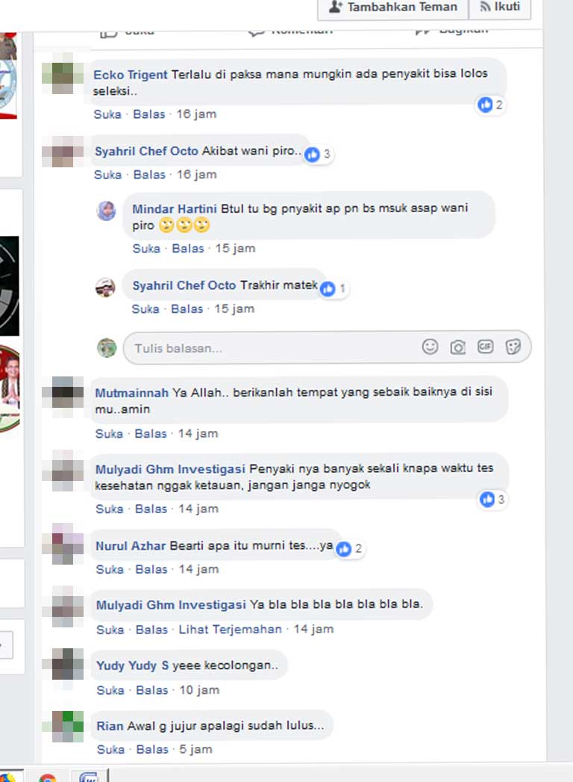Open emoji picker in reply box
573x782 pixels.
click(x=430, y=346)
